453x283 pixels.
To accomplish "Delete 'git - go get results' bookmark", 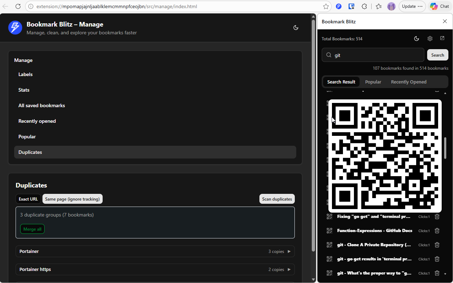I will click(437, 259).
